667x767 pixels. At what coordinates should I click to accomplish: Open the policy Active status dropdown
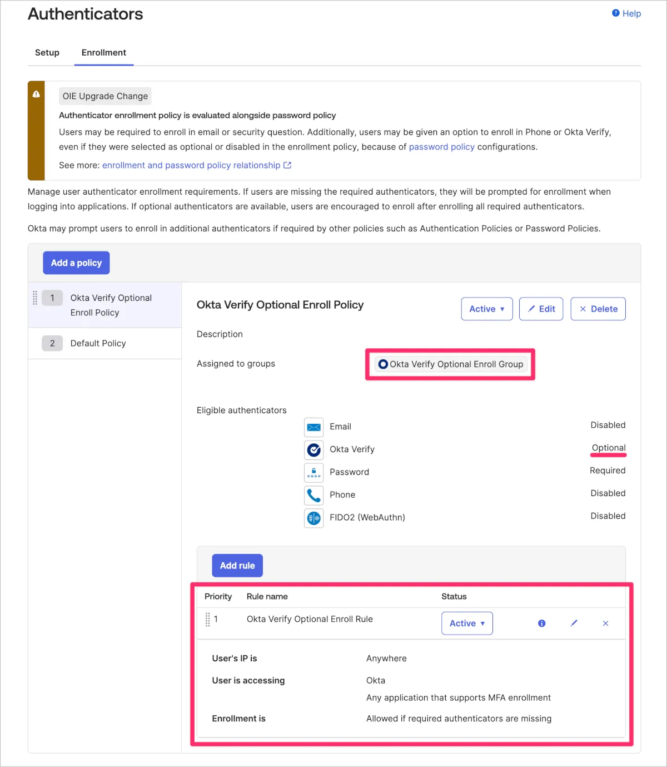tap(486, 309)
